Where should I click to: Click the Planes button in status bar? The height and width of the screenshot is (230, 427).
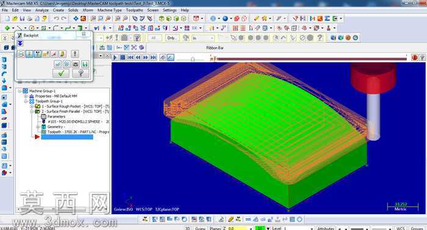click(215, 228)
